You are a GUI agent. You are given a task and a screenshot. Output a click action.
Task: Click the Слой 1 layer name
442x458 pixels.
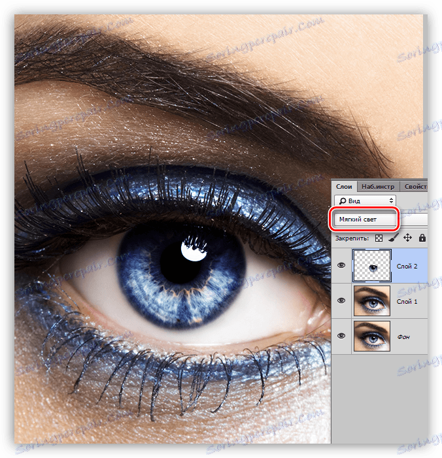[x=407, y=301]
